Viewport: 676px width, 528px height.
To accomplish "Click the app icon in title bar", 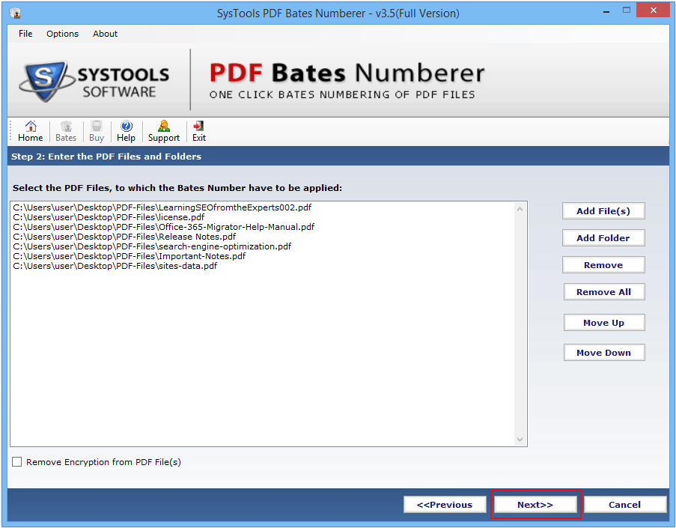I will [x=16, y=13].
